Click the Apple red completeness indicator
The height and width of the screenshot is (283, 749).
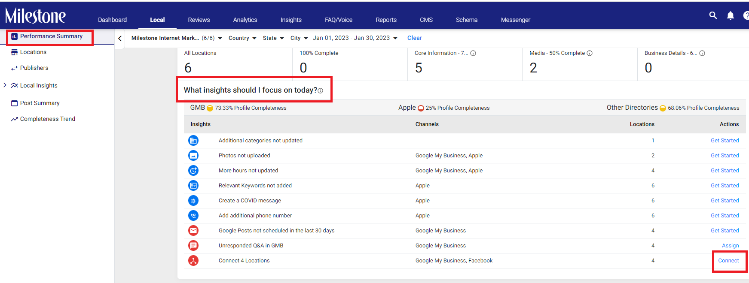[x=421, y=108]
